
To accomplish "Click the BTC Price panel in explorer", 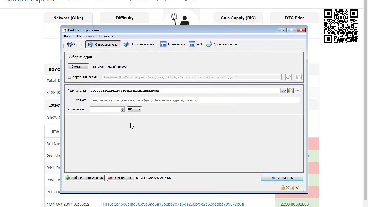I will point(295,18).
